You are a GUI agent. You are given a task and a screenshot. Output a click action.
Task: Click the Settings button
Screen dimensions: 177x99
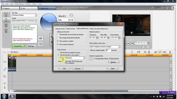31,46
